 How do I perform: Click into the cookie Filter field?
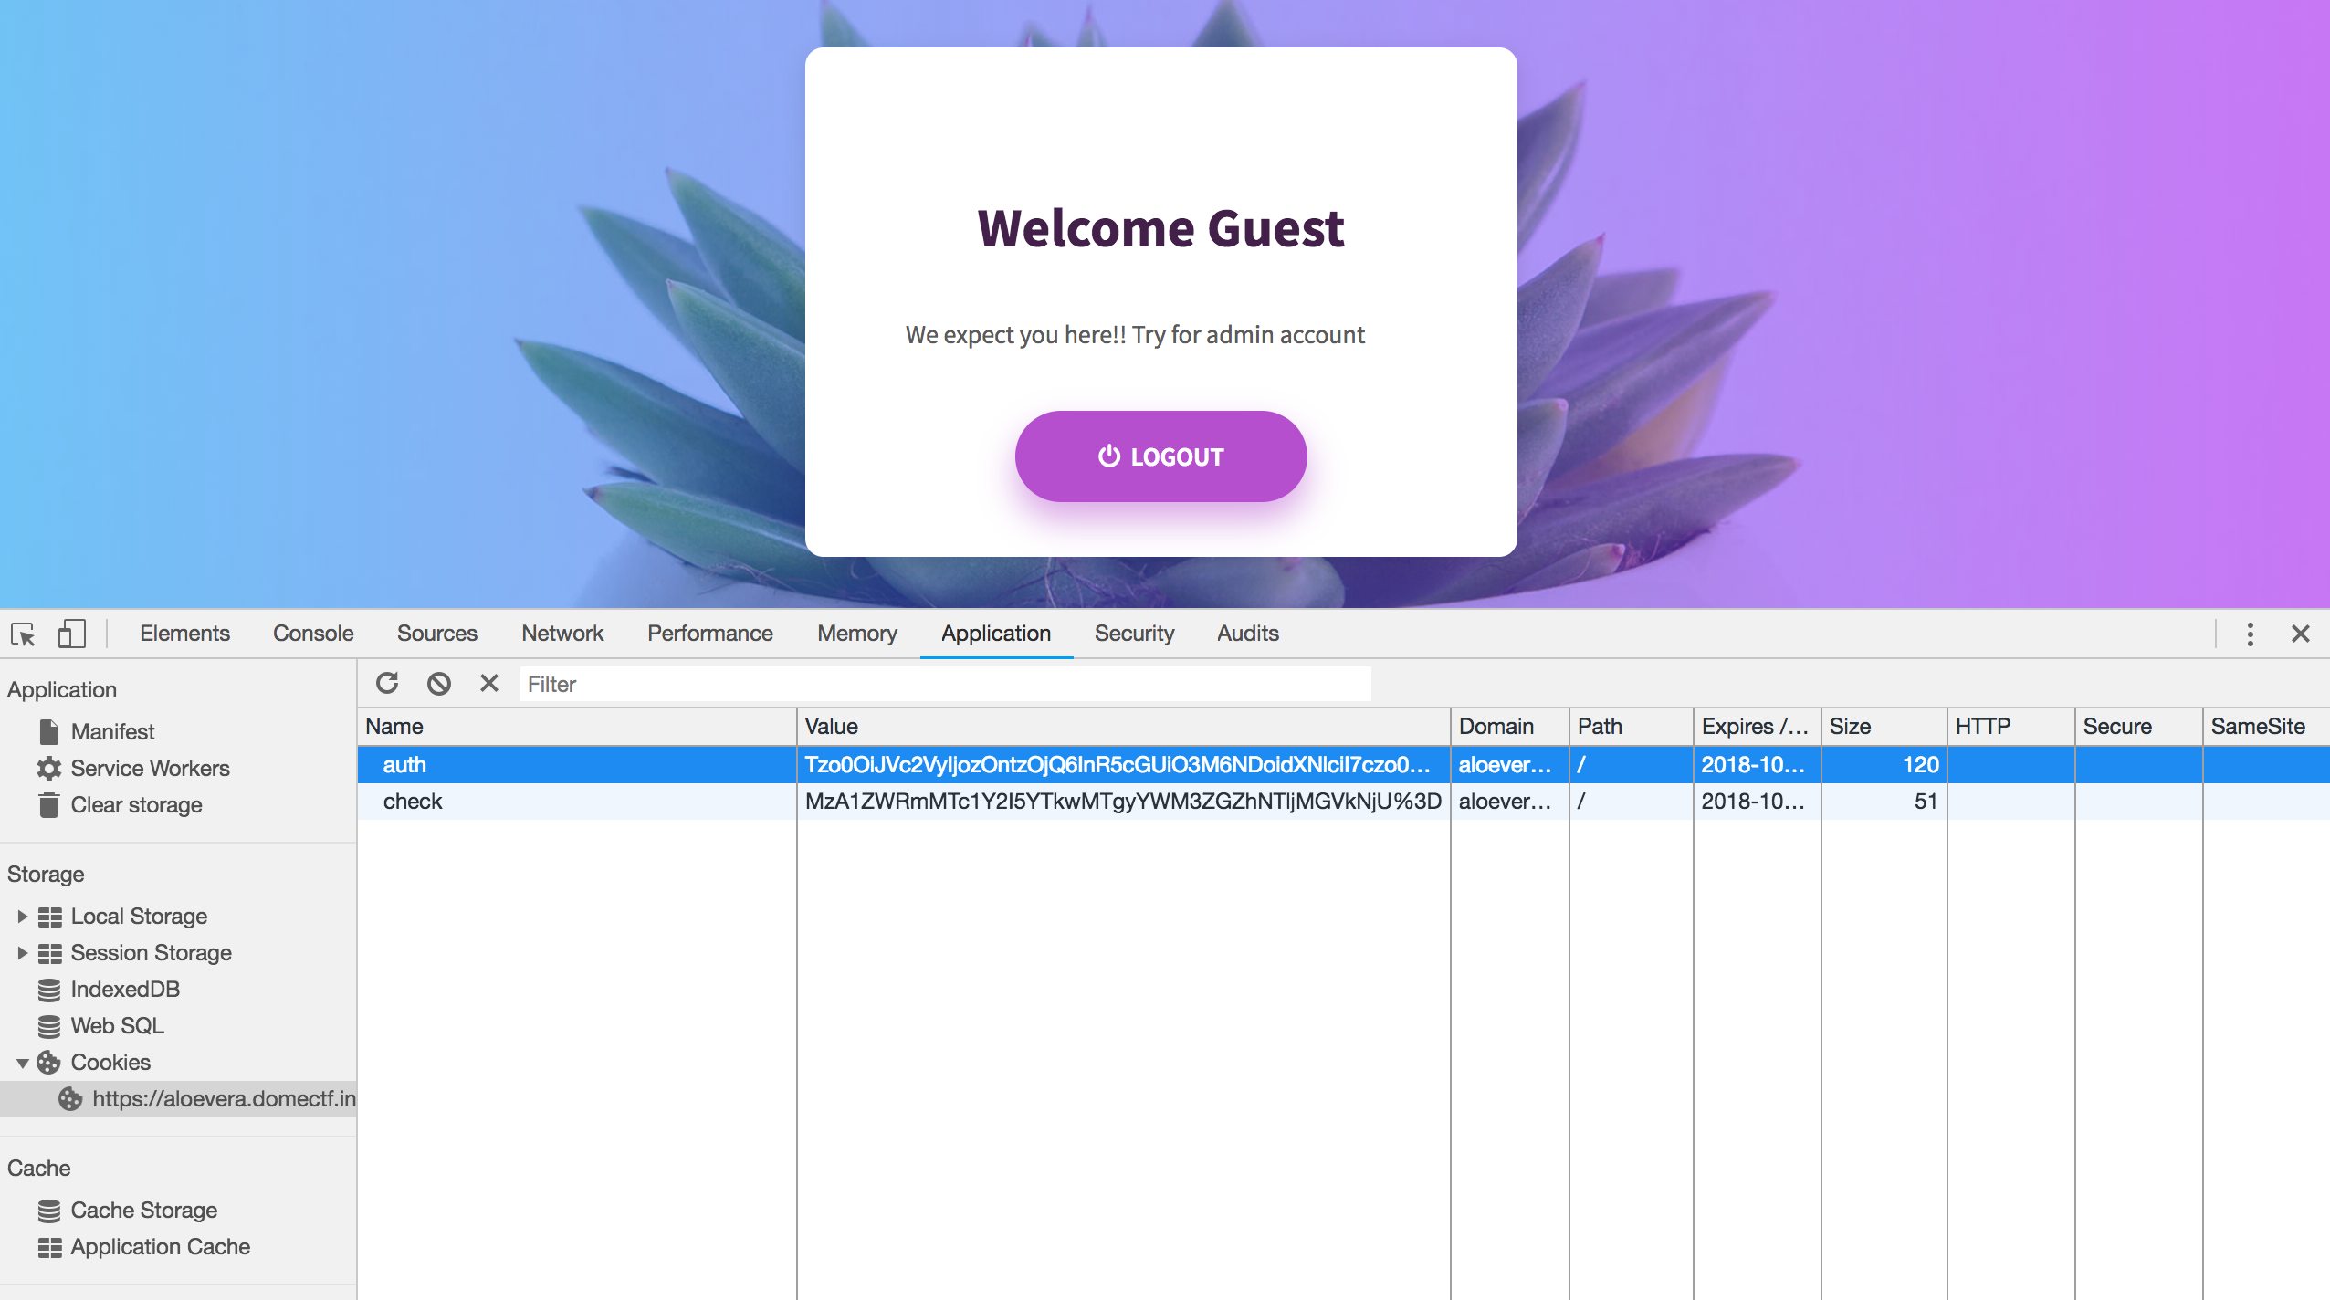[945, 685]
